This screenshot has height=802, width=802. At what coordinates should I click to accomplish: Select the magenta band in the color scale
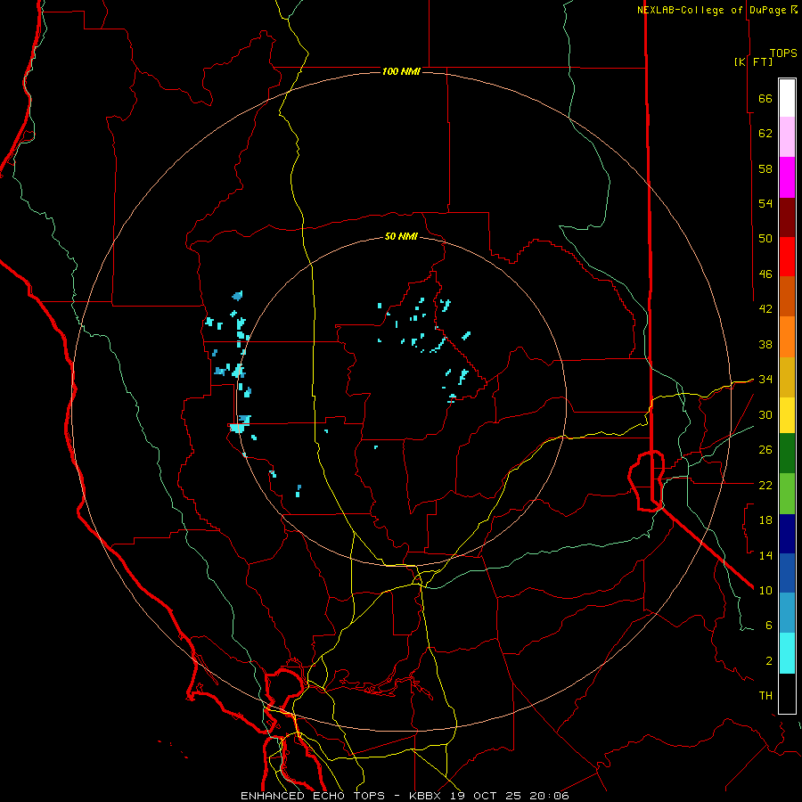[787, 177]
